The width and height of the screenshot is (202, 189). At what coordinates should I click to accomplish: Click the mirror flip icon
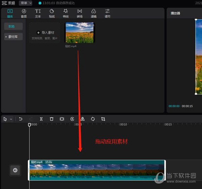point(82,119)
